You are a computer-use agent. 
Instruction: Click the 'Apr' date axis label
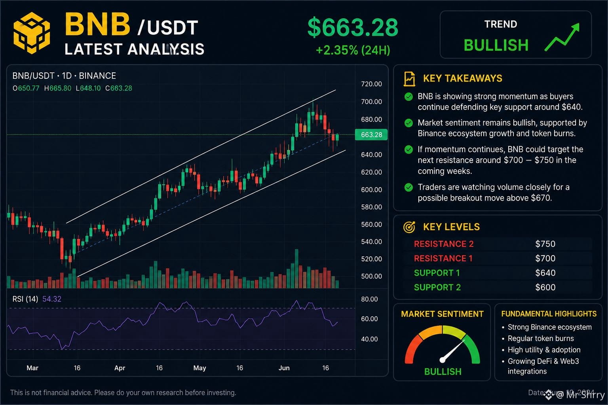point(120,368)
